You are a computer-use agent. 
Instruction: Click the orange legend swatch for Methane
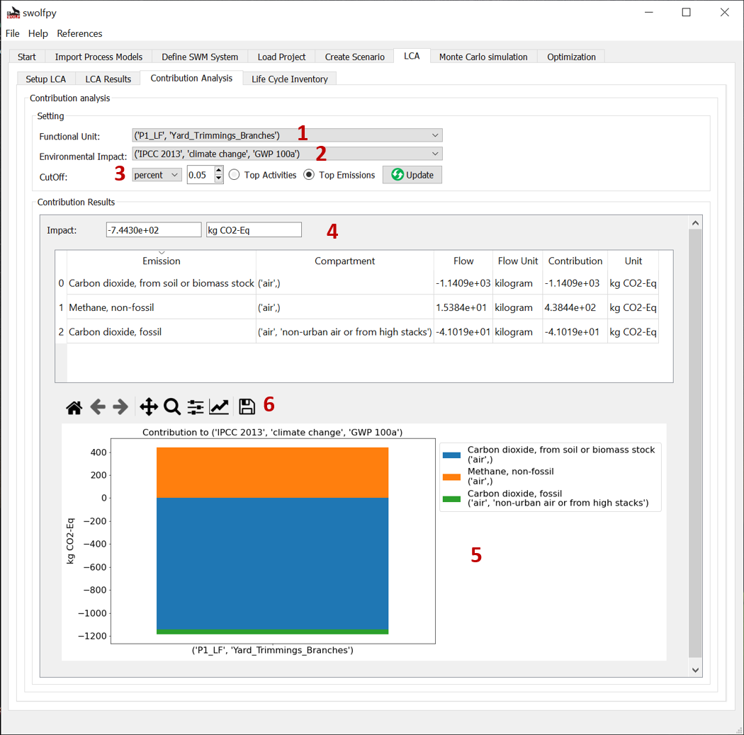pos(451,477)
